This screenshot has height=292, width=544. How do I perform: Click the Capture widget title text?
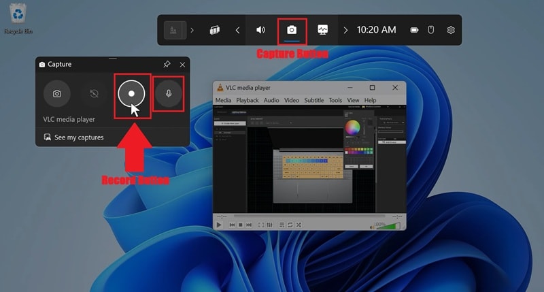click(x=59, y=64)
